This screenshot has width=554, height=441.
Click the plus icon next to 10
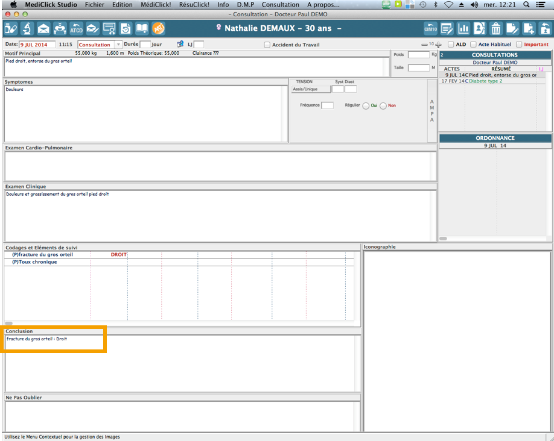pyautogui.click(x=439, y=45)
